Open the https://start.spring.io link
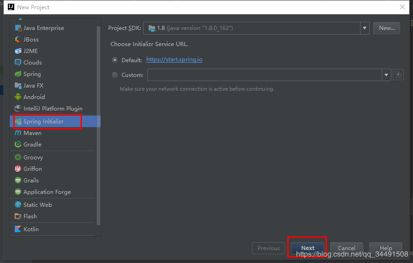Screen dimensions: 413x263 point(175,59)
